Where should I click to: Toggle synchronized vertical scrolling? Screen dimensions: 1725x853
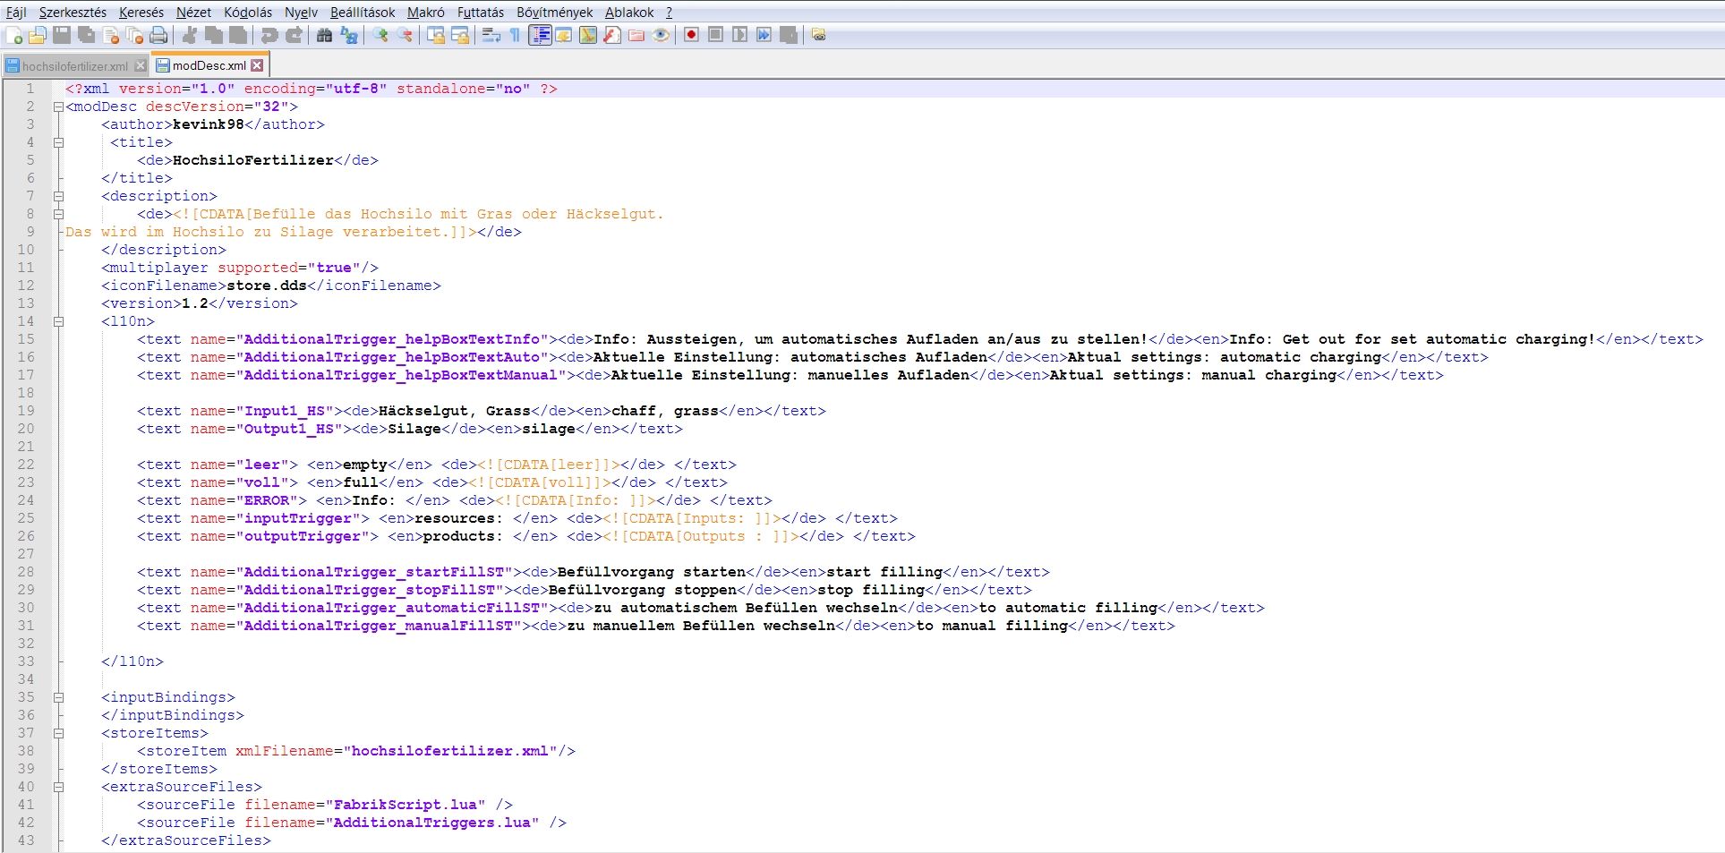(x=436, y=35)
